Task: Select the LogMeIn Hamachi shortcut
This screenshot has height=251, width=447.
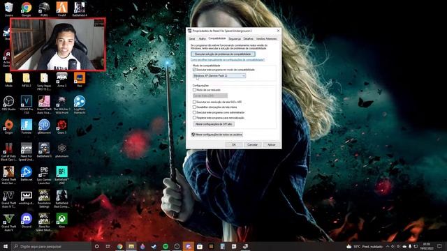Action: (x=80, y=105)
